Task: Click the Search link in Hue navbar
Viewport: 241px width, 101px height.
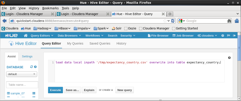Action: coord(112,36)
